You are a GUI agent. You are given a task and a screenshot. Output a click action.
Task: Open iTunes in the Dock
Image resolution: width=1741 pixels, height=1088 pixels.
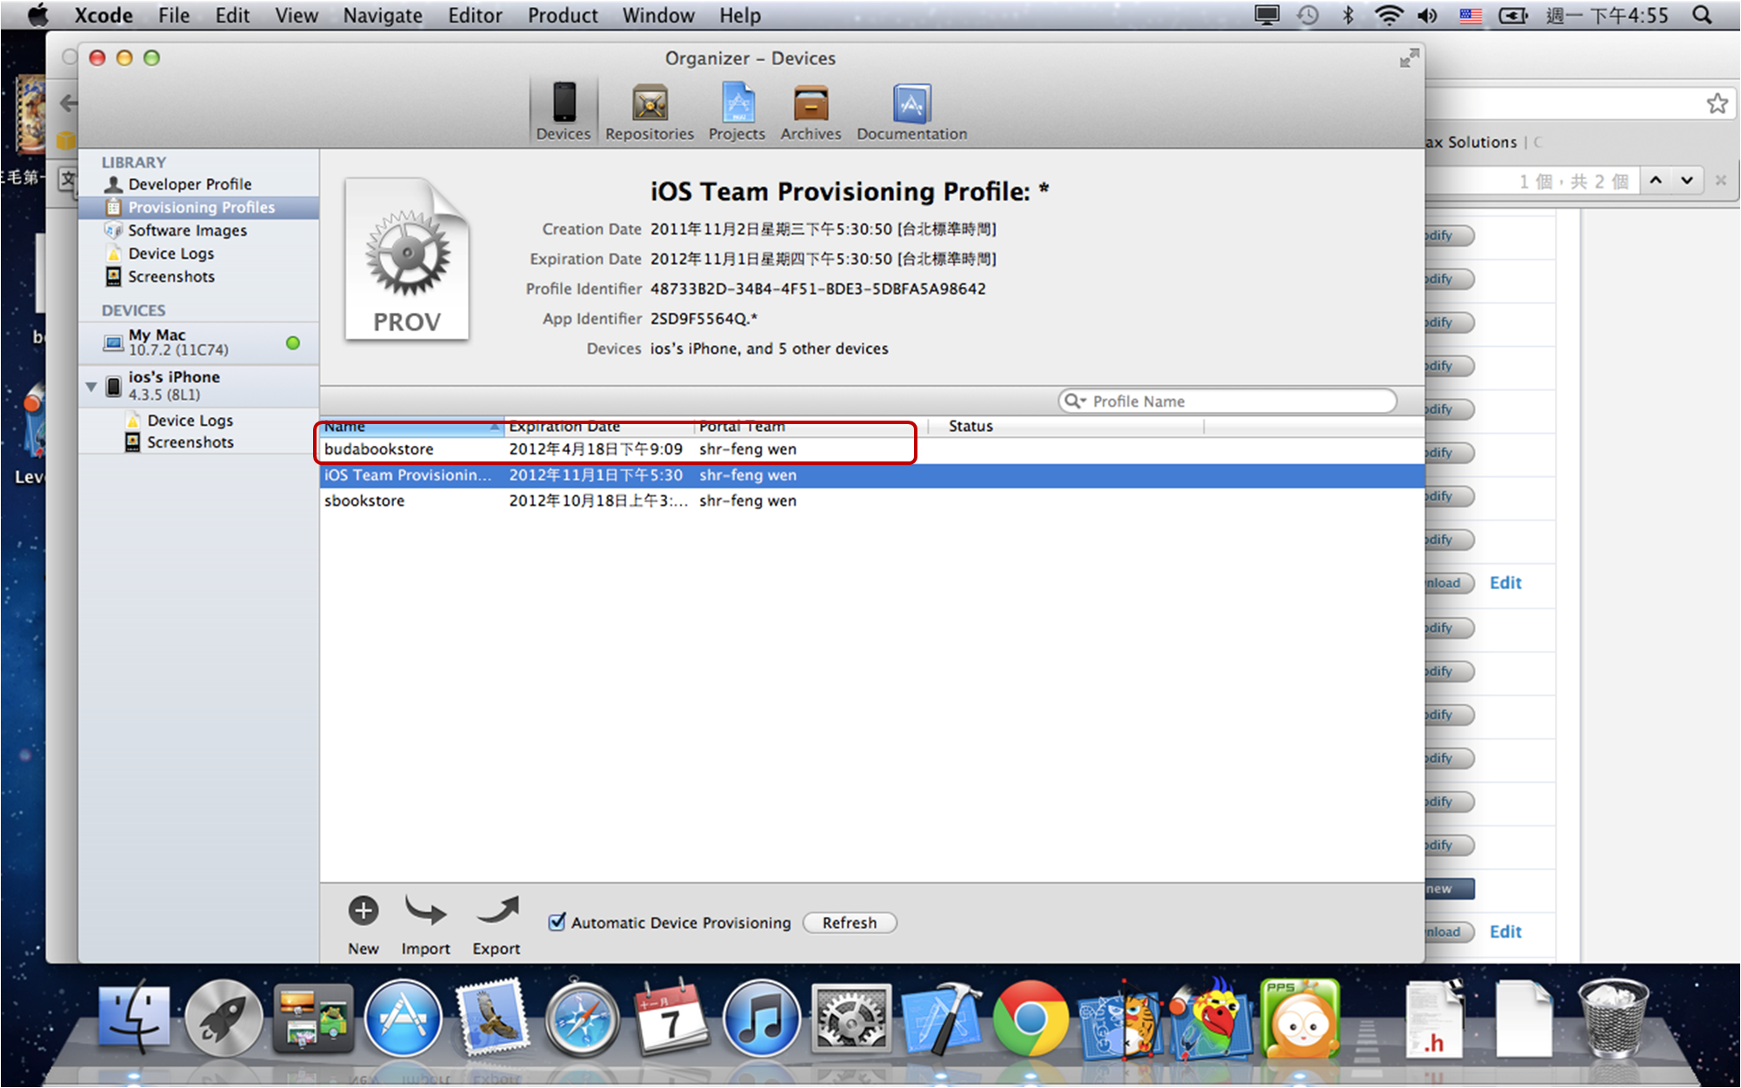[x=761, y=1019]
